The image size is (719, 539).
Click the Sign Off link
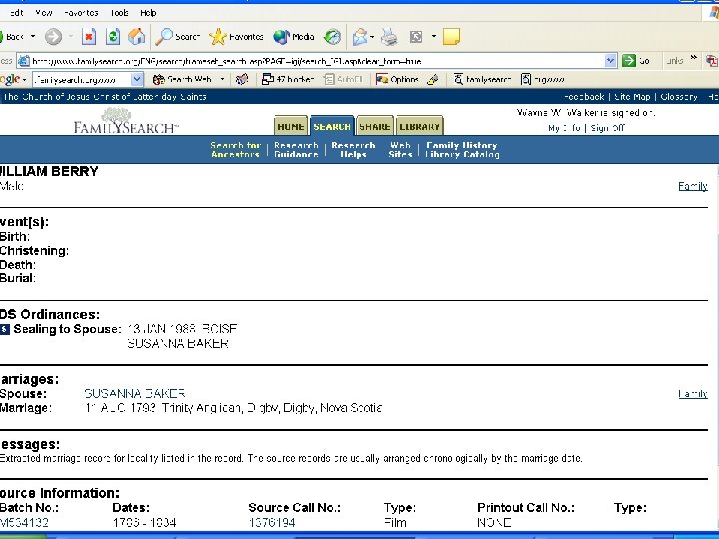pyautogui.click(x=607, y=128)
